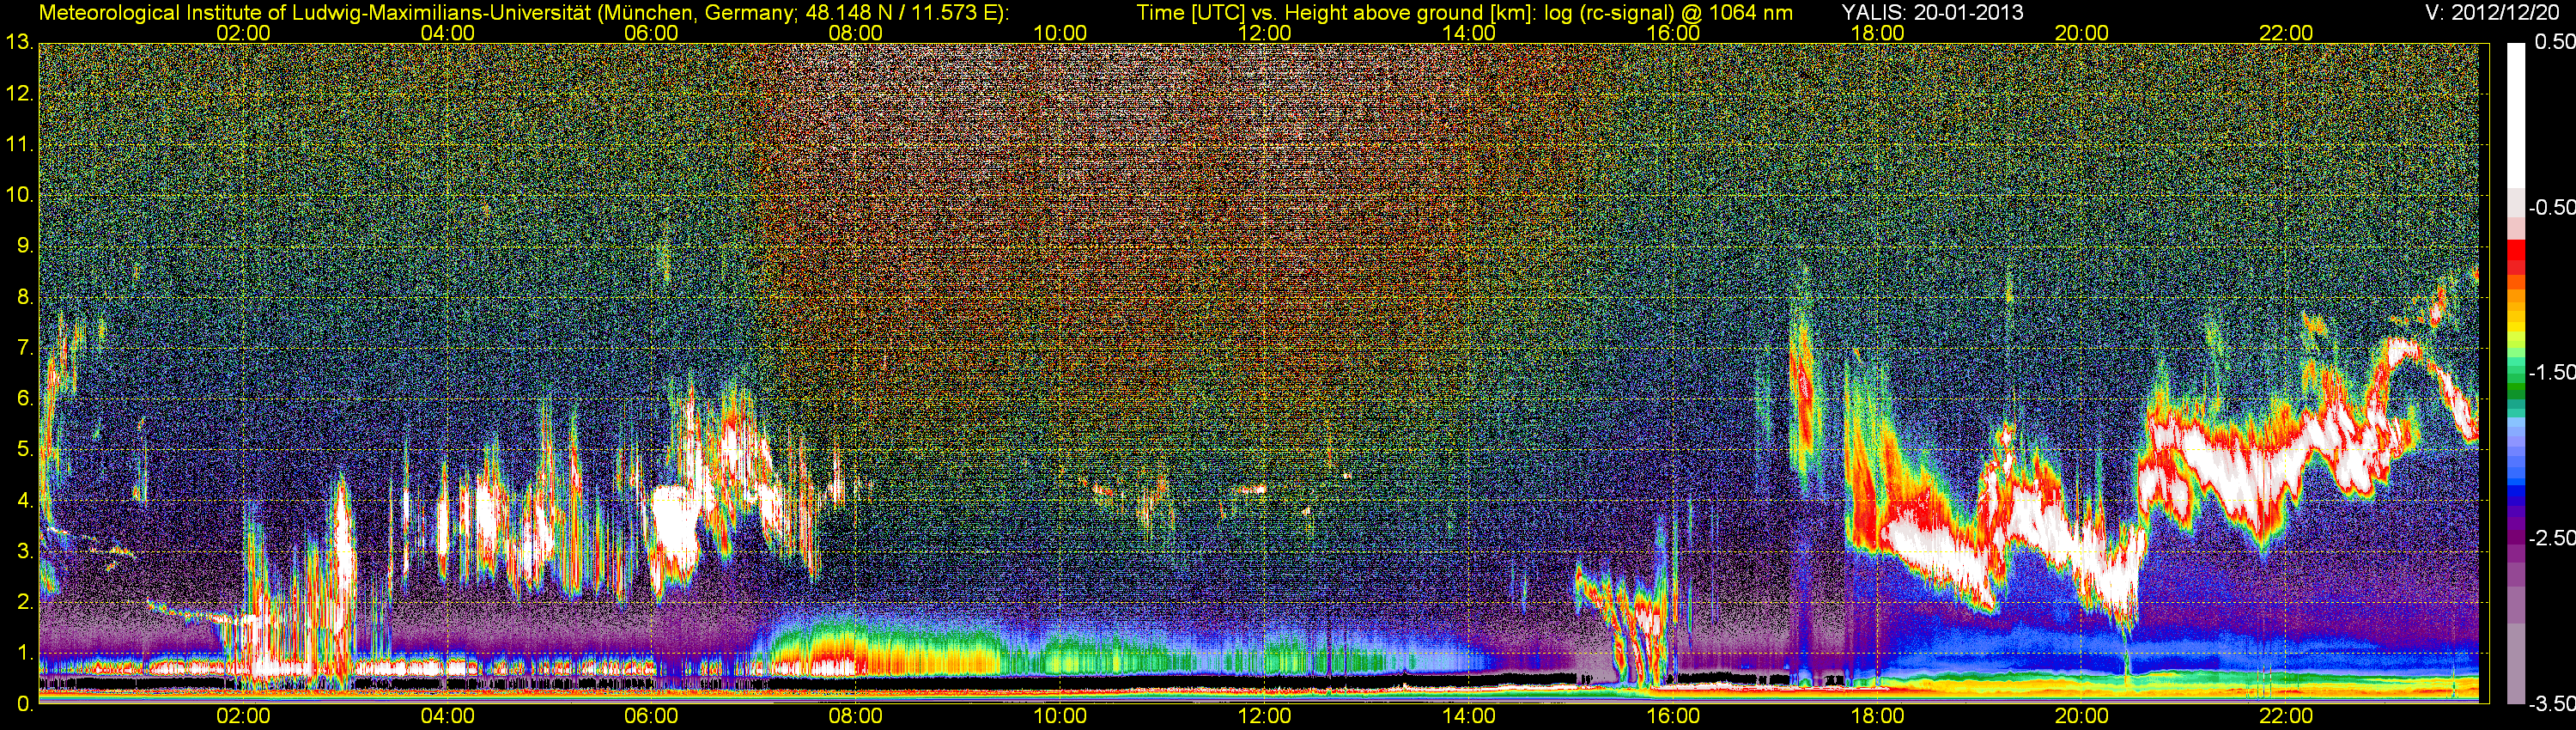Click 12:00 on the lower time axis
Viewport: 2576px width, 730px height.
click(1264, 716)
